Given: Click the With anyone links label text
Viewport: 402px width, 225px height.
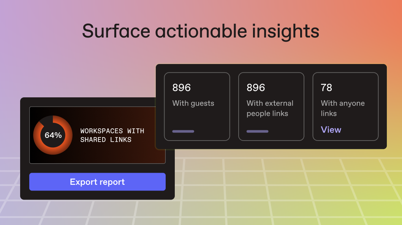Looking at the screenshot, I should tap(342, 108).
